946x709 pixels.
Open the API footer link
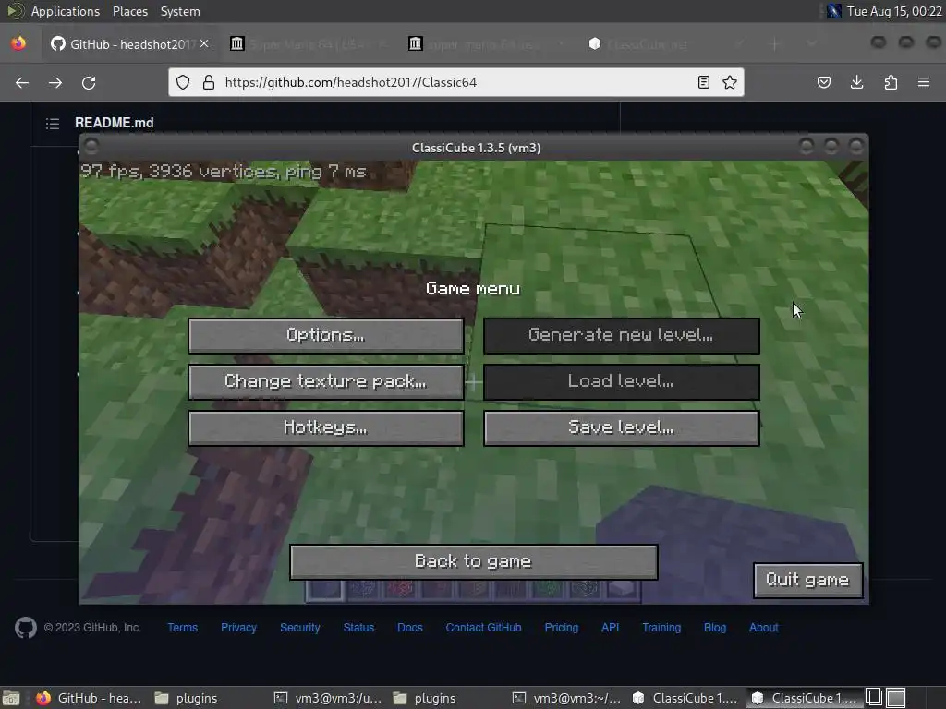point(610,628)
